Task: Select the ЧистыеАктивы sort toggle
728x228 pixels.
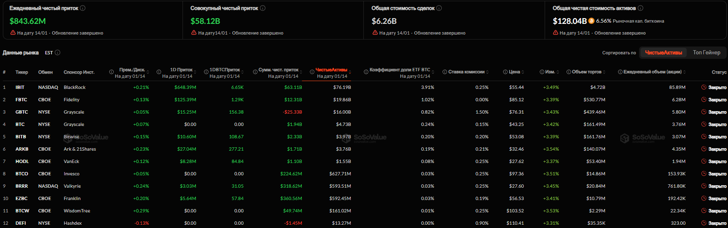Action: (x=663, y=53)
